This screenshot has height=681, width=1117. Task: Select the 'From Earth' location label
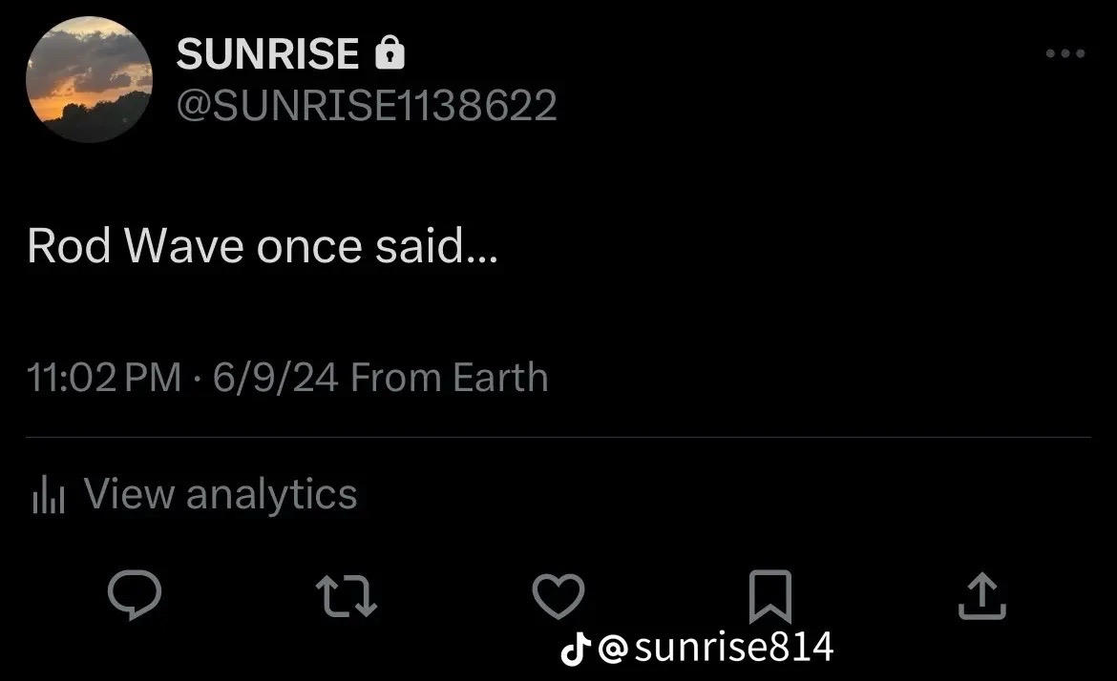(x=449, y=377)
